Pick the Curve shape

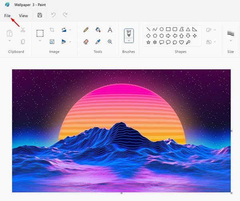(x=155, y=29)
